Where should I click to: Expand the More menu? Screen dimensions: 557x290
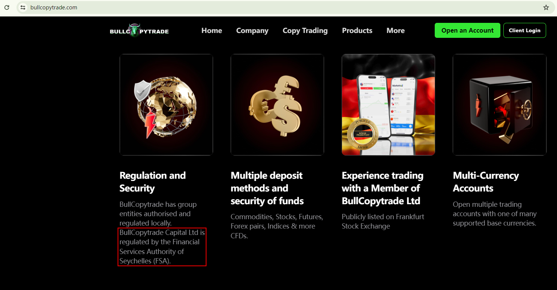coord(395,31)
